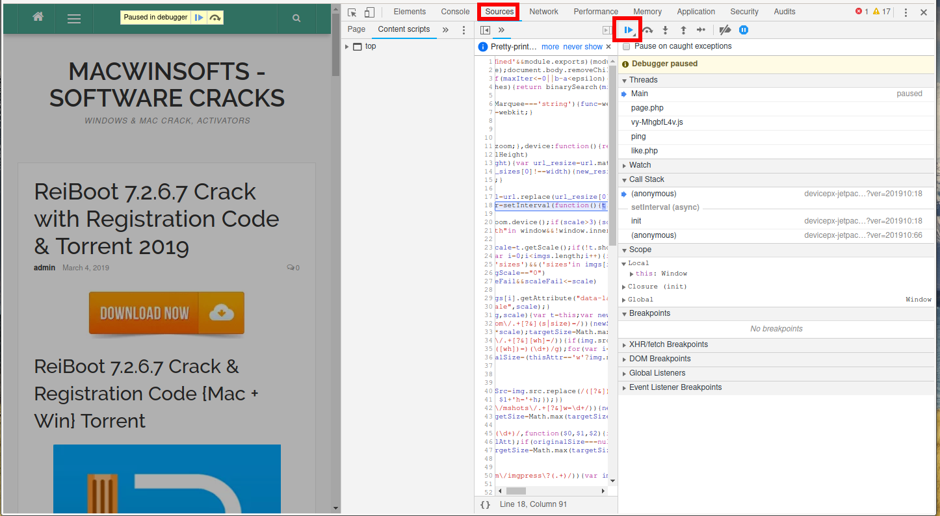The width and height of the screenshot is (940, 516).
Task: Resume script execution in debugger toolbar
Action: (629, 30)
